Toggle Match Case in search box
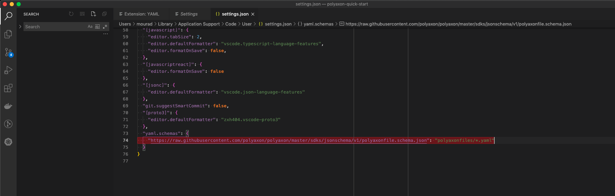The width and height of the screenshot is (615, 196). click(90, 27)
